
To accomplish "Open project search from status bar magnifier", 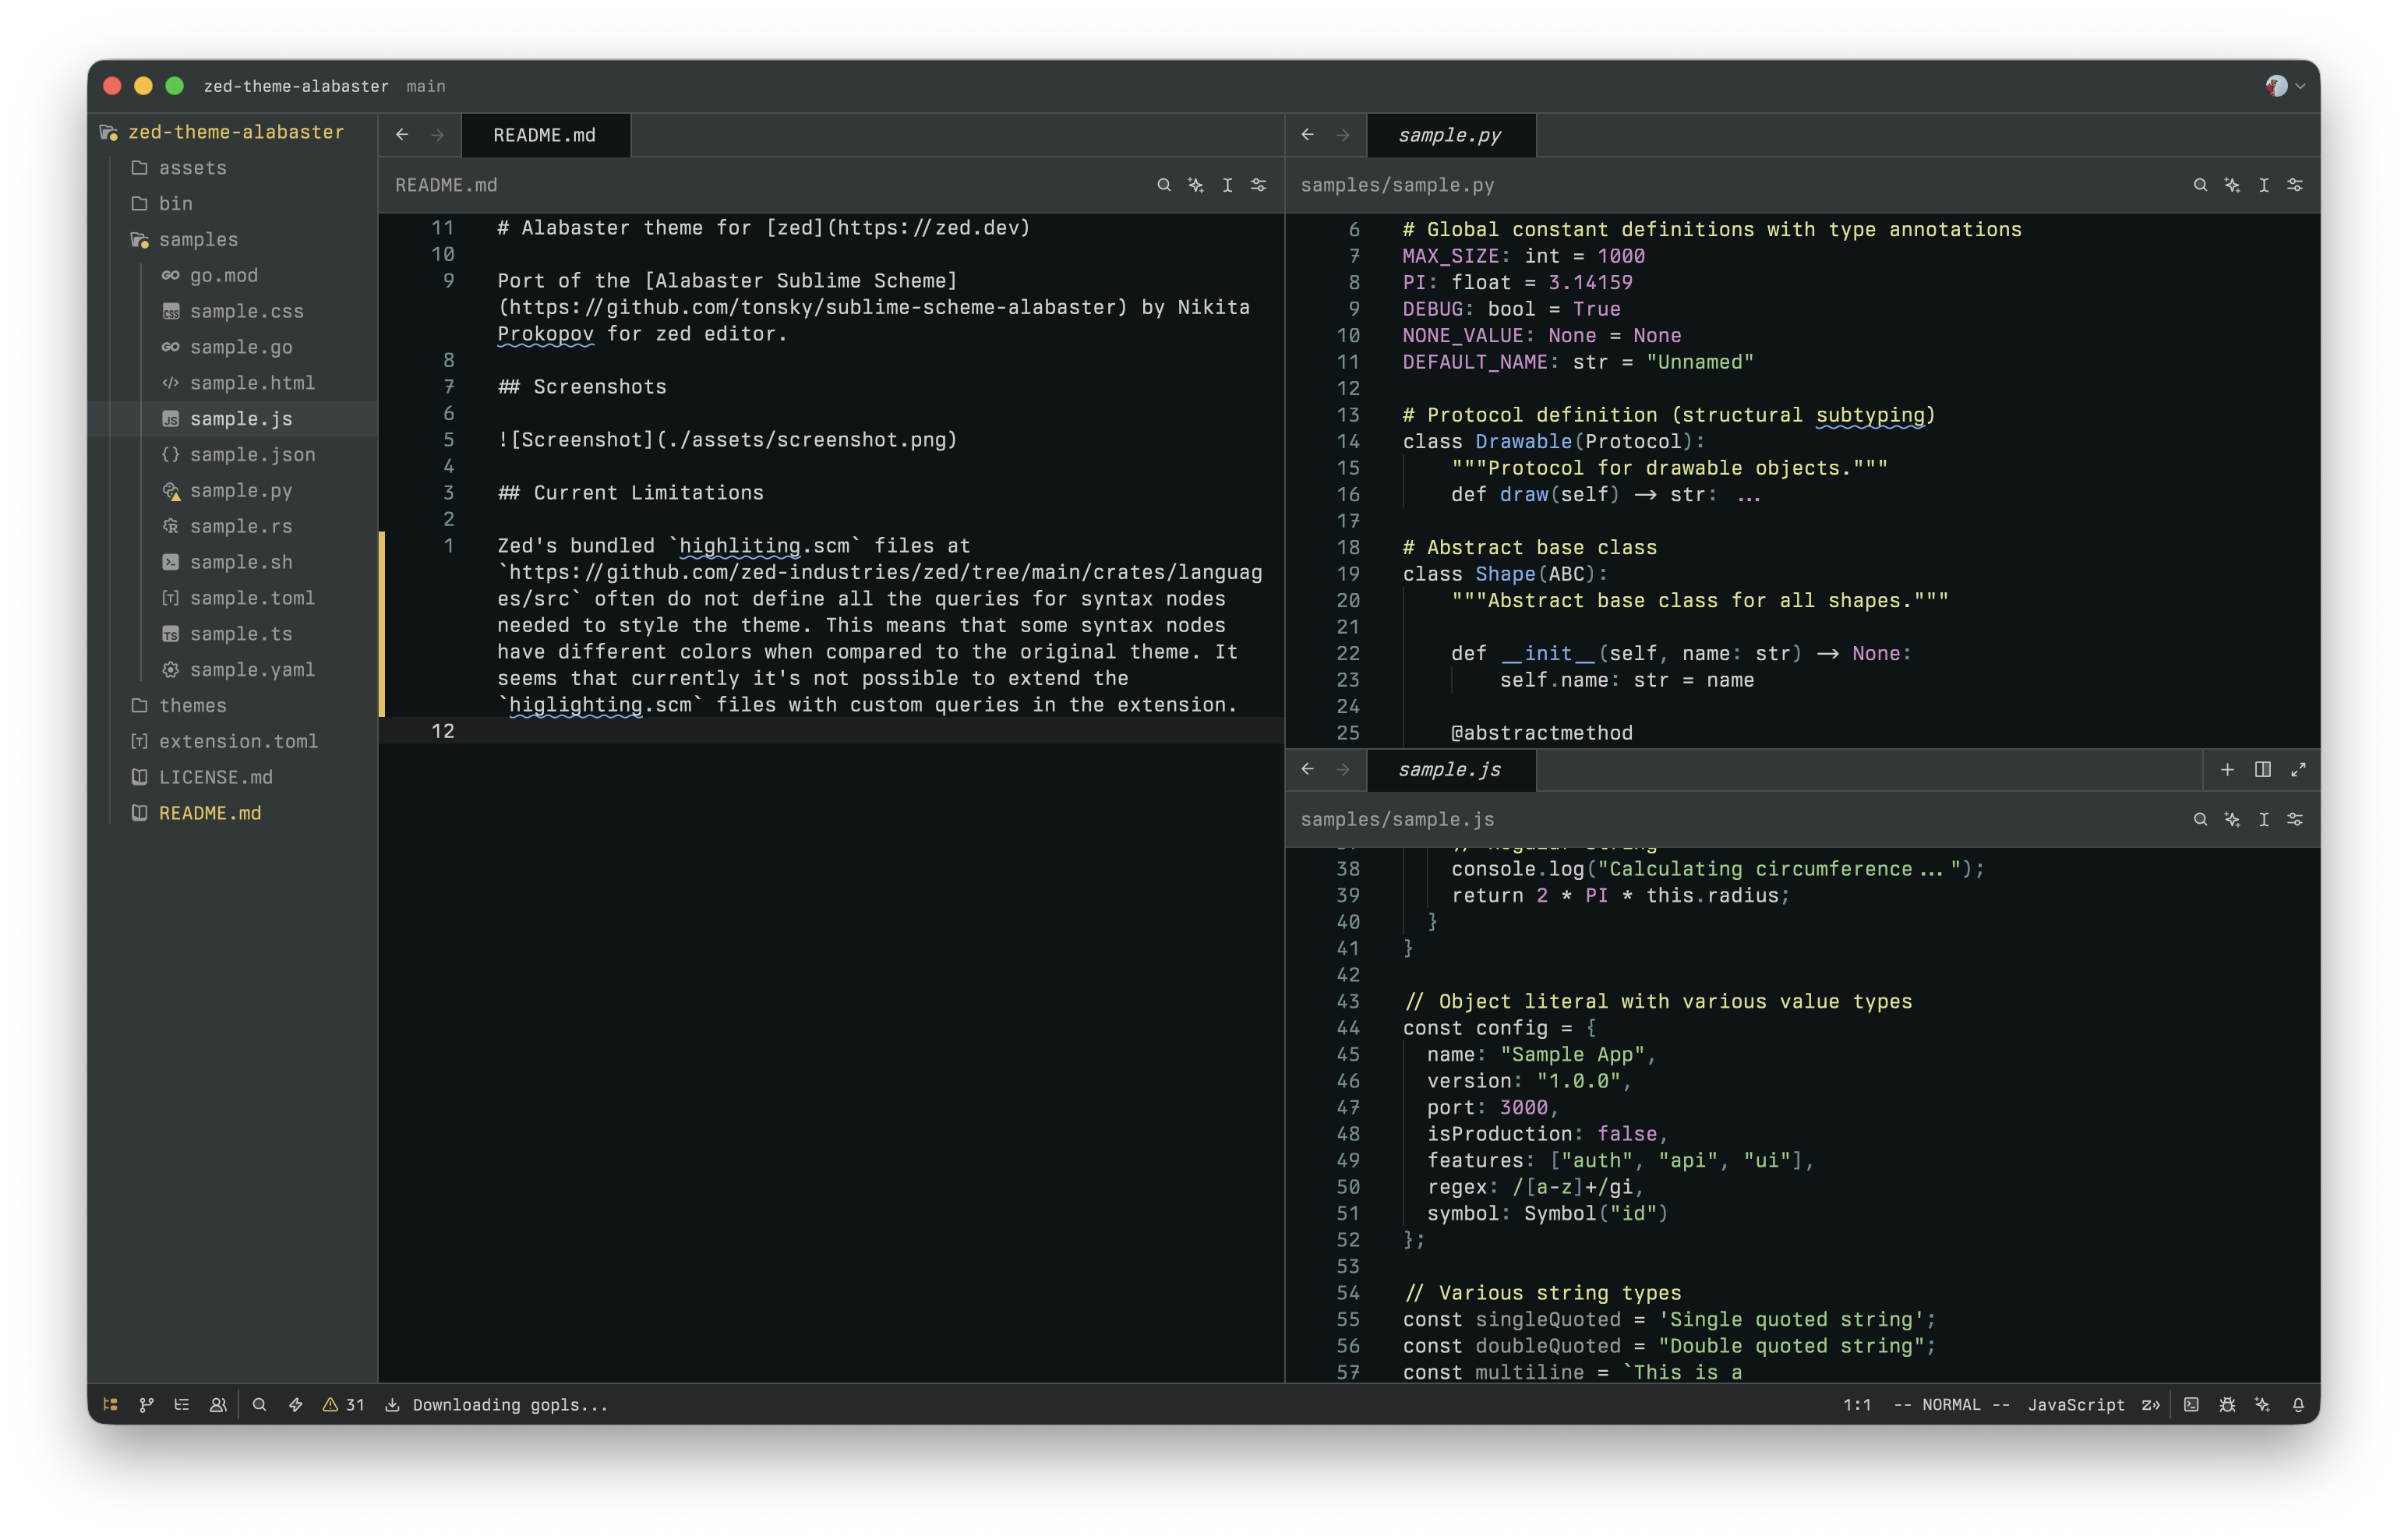I will 260,1404.
